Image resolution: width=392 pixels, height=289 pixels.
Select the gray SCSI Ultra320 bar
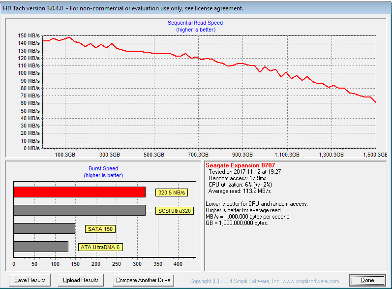pos(80,210)
